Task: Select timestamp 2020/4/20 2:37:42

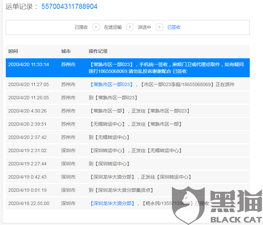Action: 27,138
